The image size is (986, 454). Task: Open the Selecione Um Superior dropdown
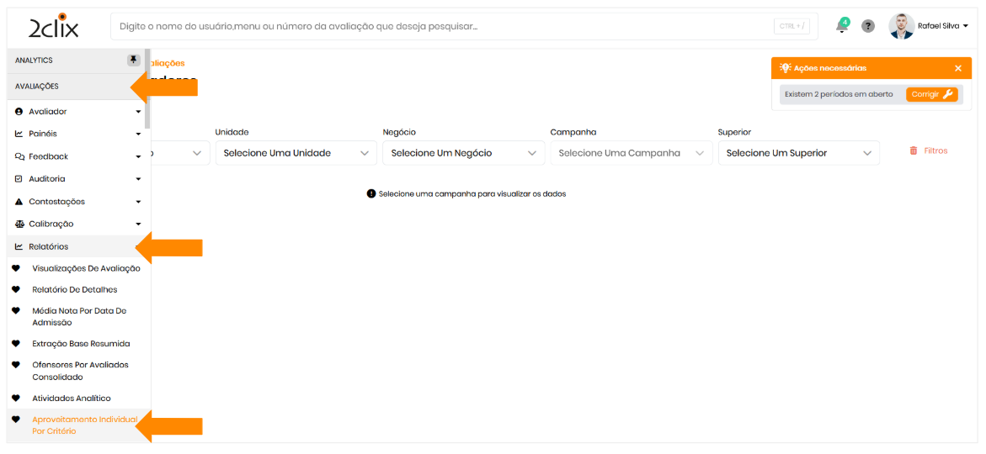coord(798,153)
